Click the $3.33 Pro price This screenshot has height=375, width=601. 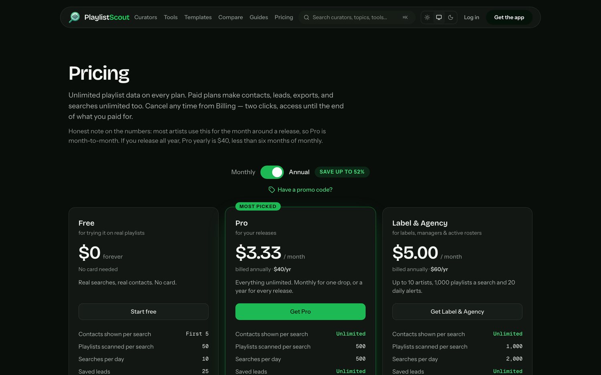[258, 253]
